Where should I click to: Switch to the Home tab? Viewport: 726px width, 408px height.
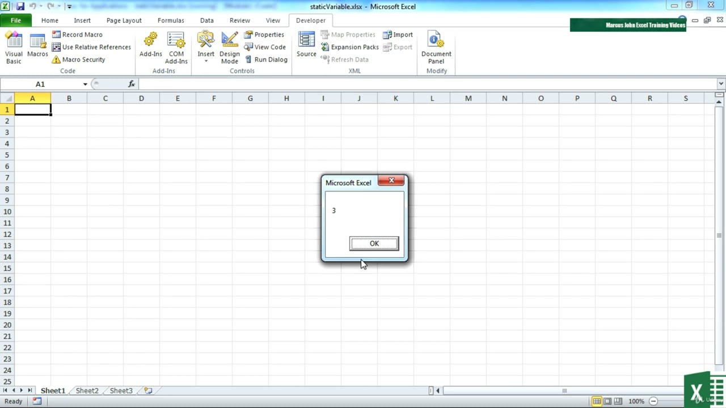click(x=50, y=20)
